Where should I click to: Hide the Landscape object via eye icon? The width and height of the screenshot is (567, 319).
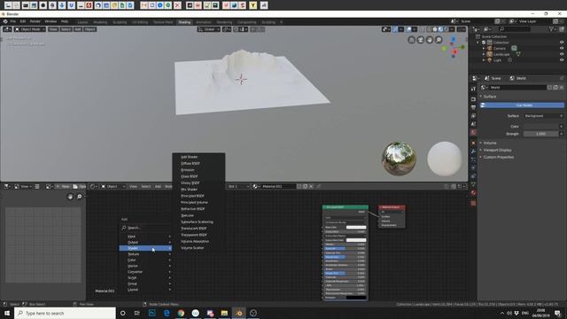[x=562, y=54]
